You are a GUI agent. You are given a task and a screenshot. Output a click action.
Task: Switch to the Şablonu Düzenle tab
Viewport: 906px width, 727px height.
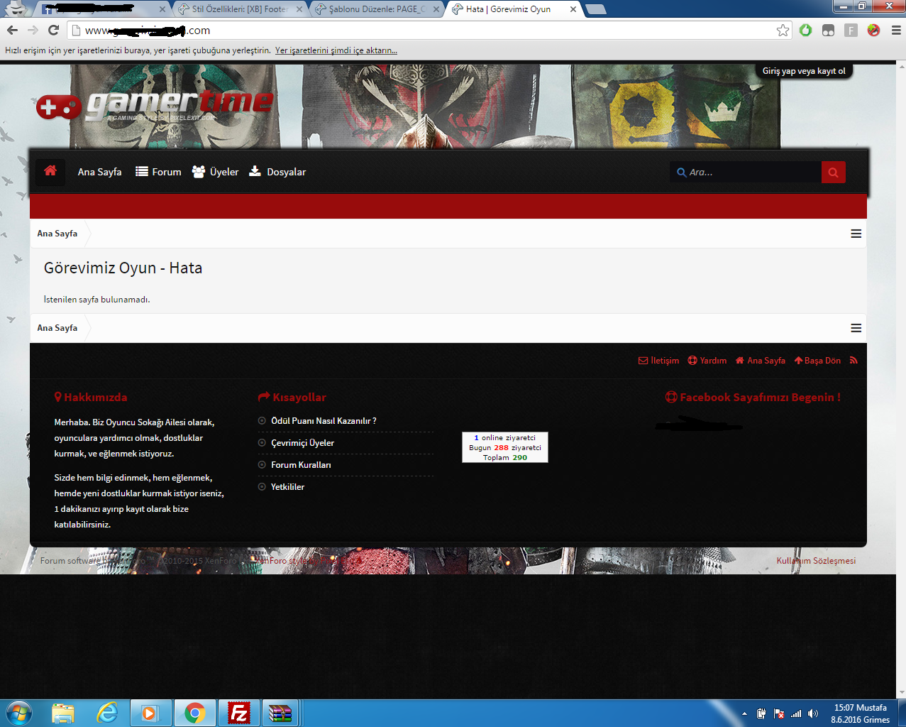[376, 9]
